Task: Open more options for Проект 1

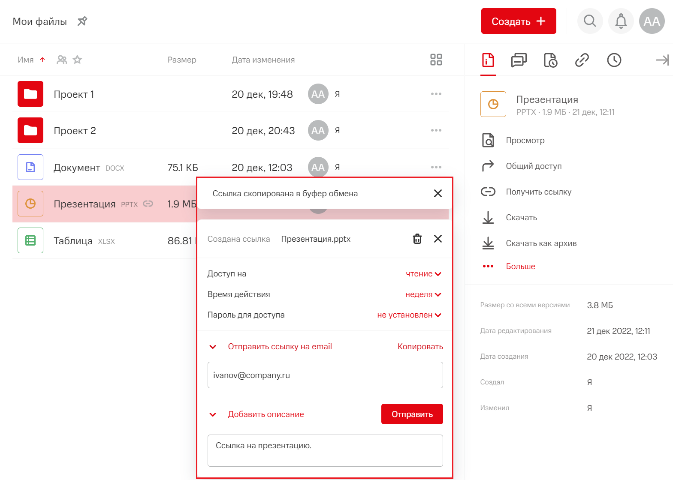Action: pyautogui.click(x=436, y=94)
